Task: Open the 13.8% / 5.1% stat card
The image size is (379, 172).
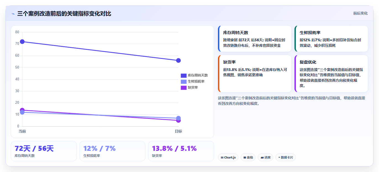Action: tap(181, 151)
